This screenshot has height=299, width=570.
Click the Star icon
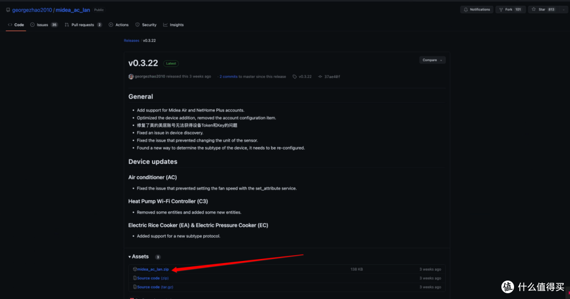[534, 9]
